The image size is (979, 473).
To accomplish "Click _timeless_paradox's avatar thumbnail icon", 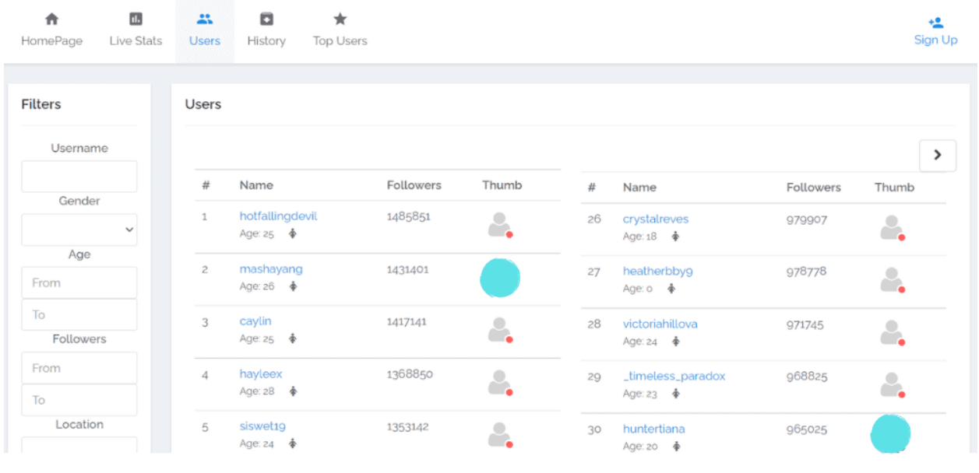I will tap(893, 385).
